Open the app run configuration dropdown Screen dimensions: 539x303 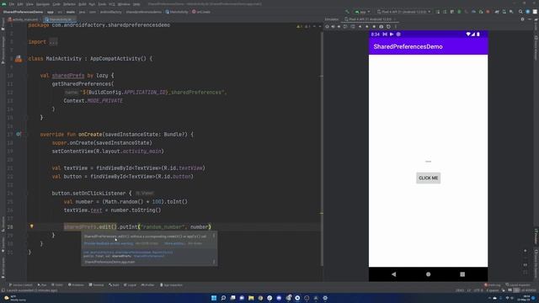pyautogui.click(x=362, y=12)
